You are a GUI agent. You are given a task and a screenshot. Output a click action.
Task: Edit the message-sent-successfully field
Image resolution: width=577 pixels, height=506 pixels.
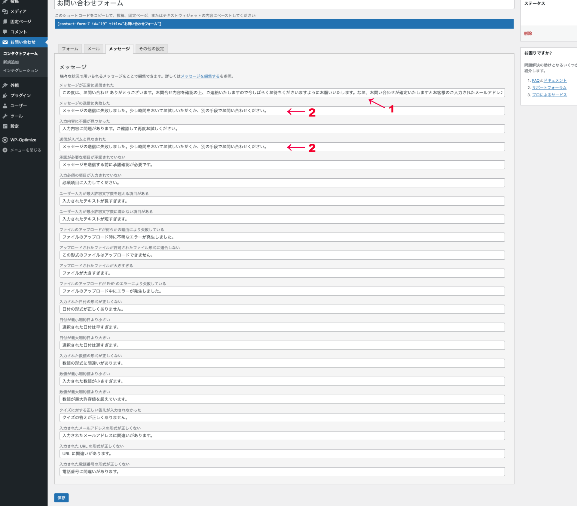tap(282, 92)
